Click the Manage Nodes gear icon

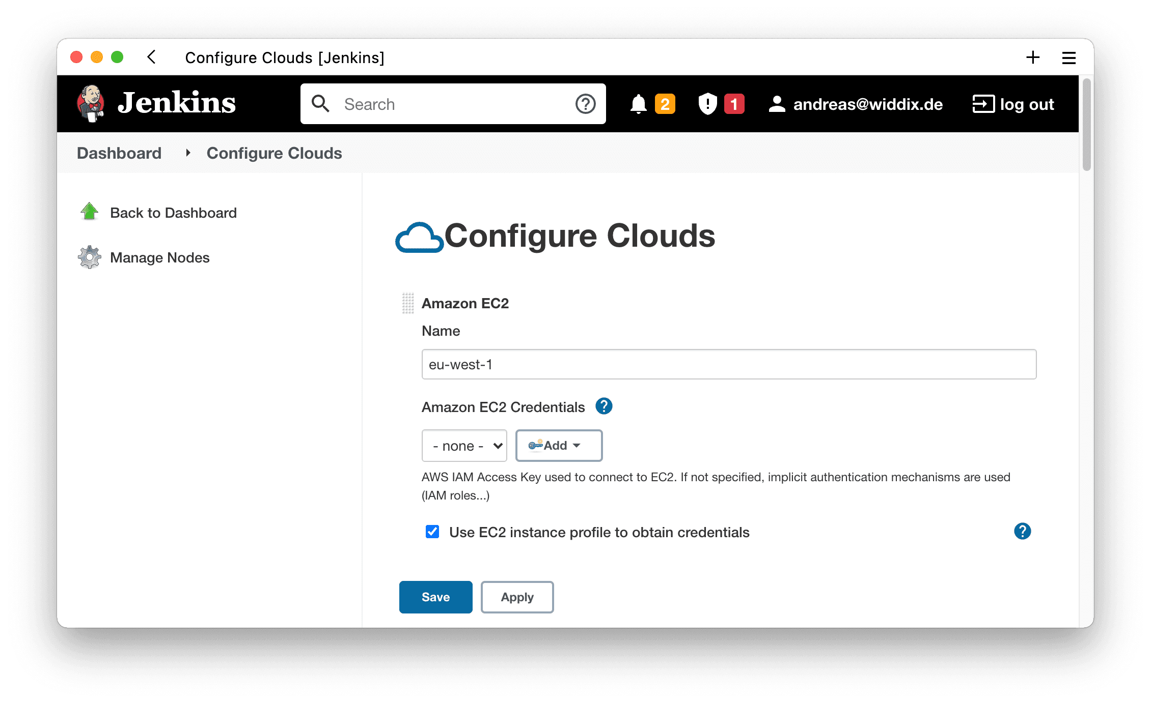90,257
